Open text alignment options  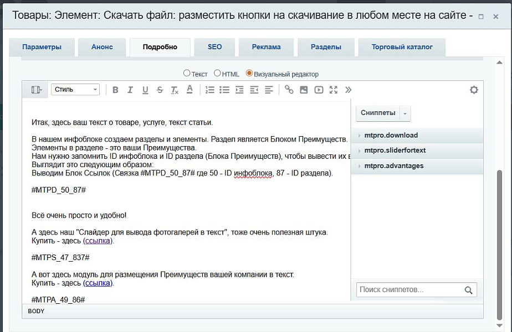(x=269, y=90)
